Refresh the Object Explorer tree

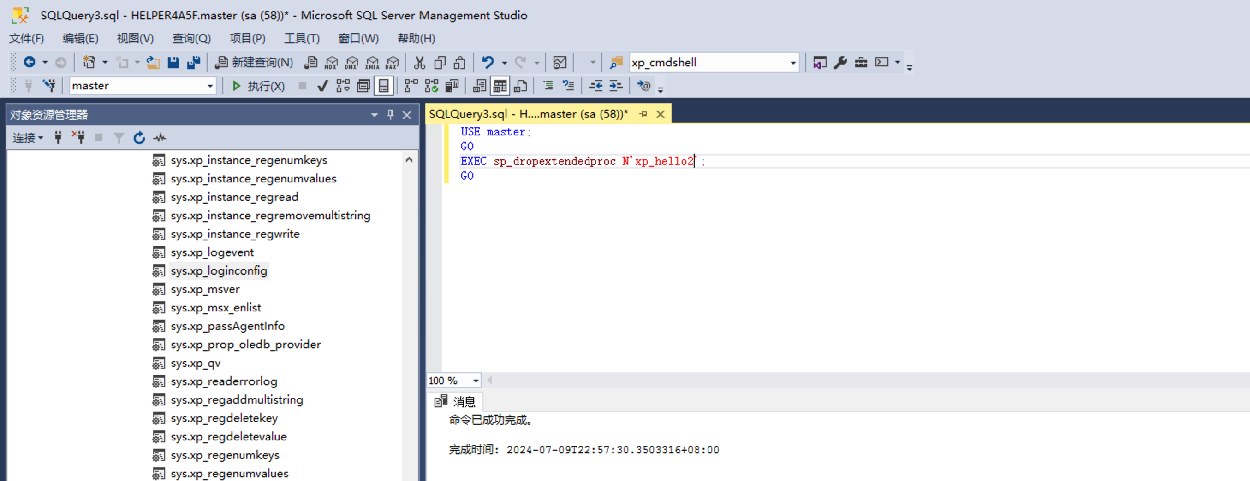coord(139,138)
